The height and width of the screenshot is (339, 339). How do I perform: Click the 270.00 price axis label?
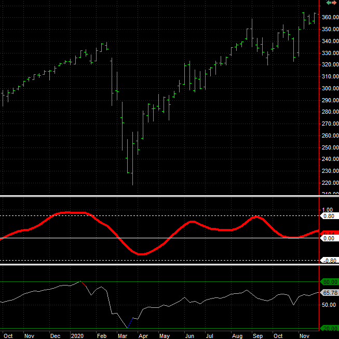tap(330, 124)
